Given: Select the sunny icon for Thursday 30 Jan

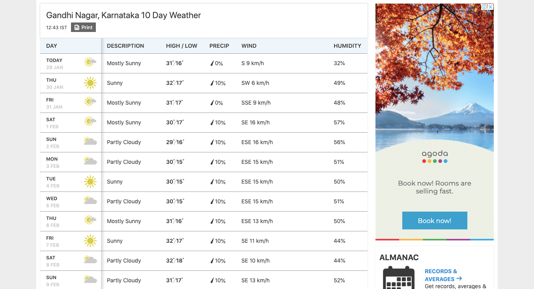Looking at the screenshot, I should [90, 83].
